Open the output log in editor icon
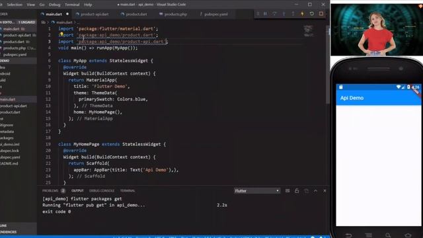Screen dimensions: 423x238 tap(306, 191)
